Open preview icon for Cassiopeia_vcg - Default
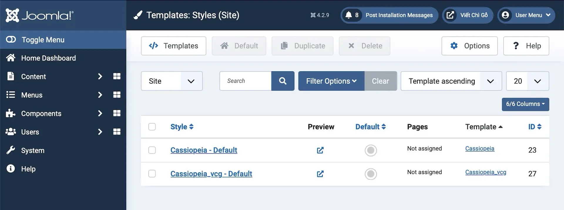This screenshot has height=210, width=564. (x=320, y=174)
